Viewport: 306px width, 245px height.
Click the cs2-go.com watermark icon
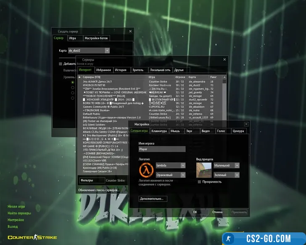[x=231, y=238]
